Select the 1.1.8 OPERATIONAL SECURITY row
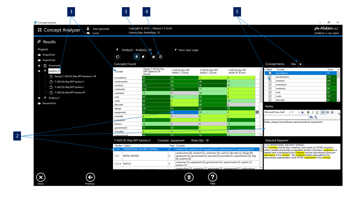This screenshot has height=198, width=353. (186, 149)
